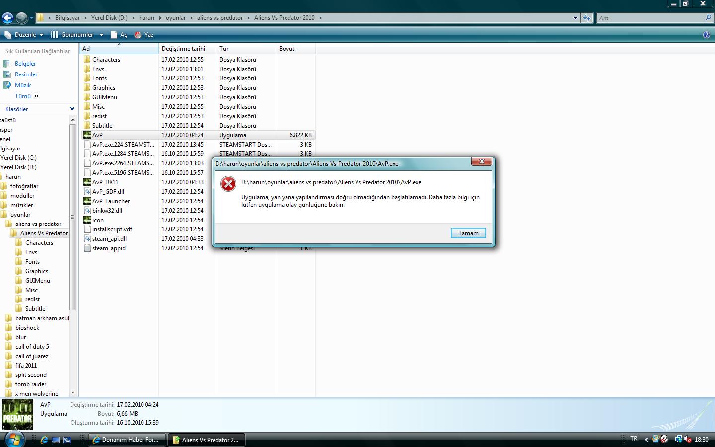Select the 'Envs' folder in file list
Viewport: 715px width, 447px height.
[x=98, y=69]
